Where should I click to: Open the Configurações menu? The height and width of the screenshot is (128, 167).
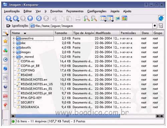(x=97, y=11)
